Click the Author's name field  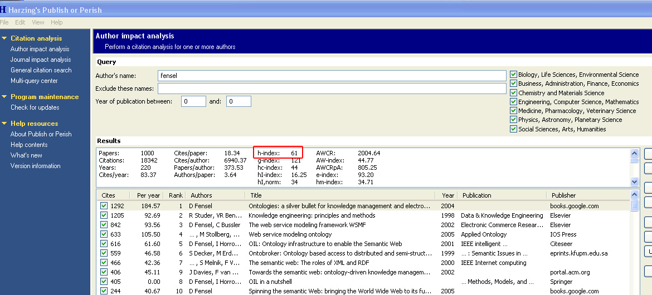pos(332,76)
